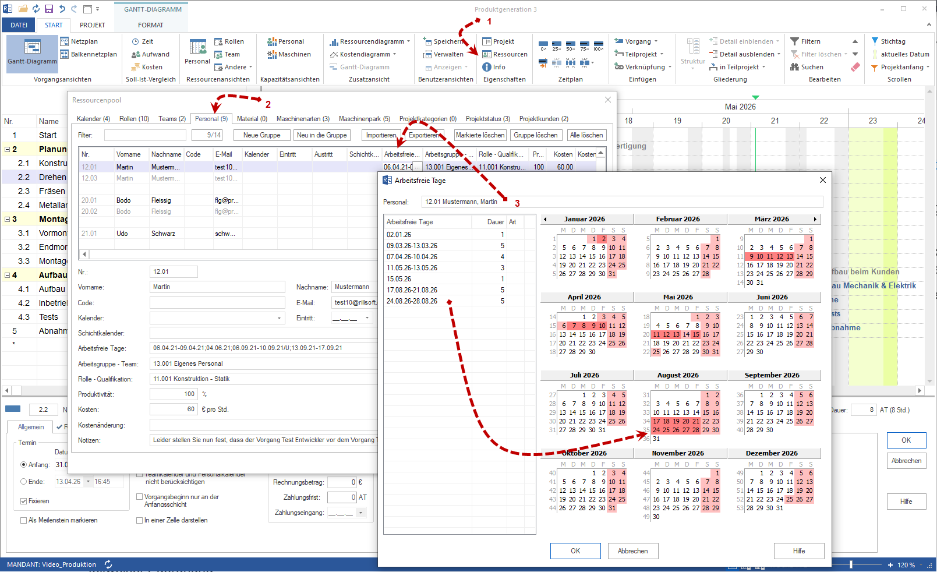Open the Gantt-Diagramm view icon
937x572 pixels.
pyautogui.click(x=32, y=47)
